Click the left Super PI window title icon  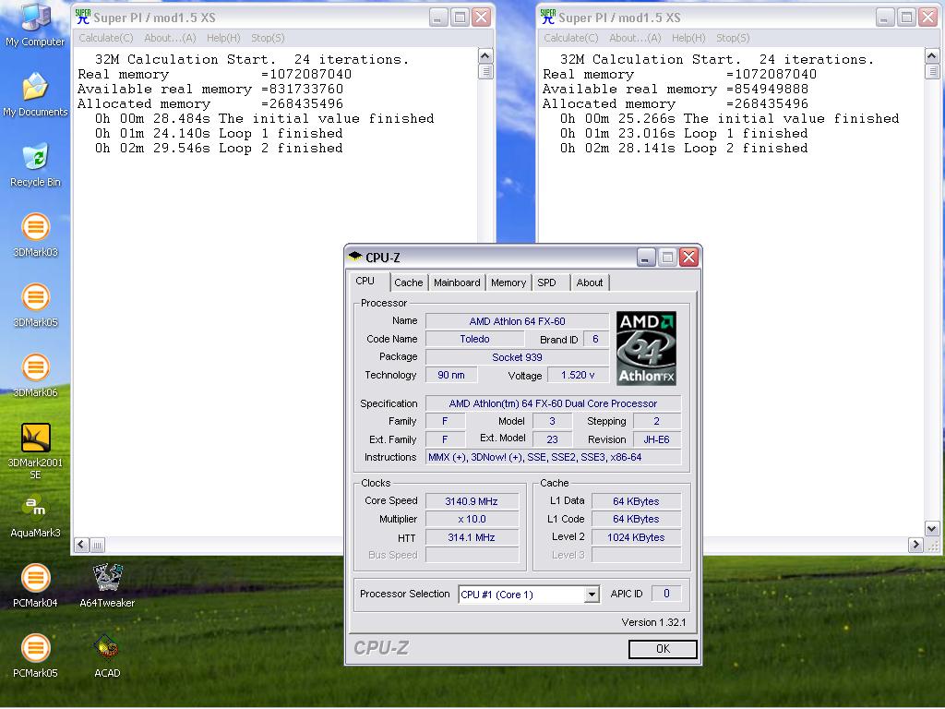pos(82,17)
